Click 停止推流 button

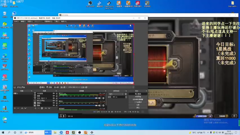point(138,94)
